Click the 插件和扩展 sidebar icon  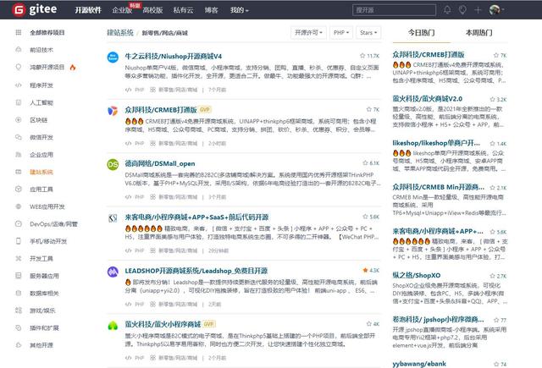[19, 327]
